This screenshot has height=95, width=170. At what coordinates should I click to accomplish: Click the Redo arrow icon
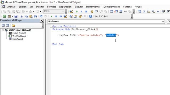click(x=46, y=16)
